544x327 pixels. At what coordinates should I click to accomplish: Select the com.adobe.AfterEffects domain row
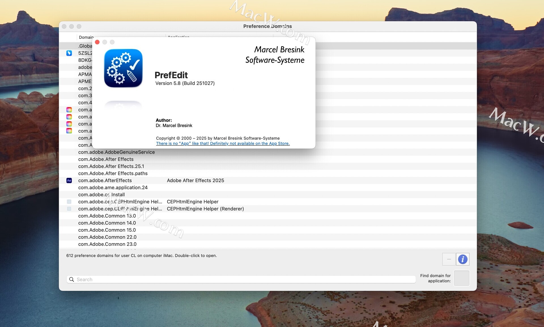coord(105,180)
